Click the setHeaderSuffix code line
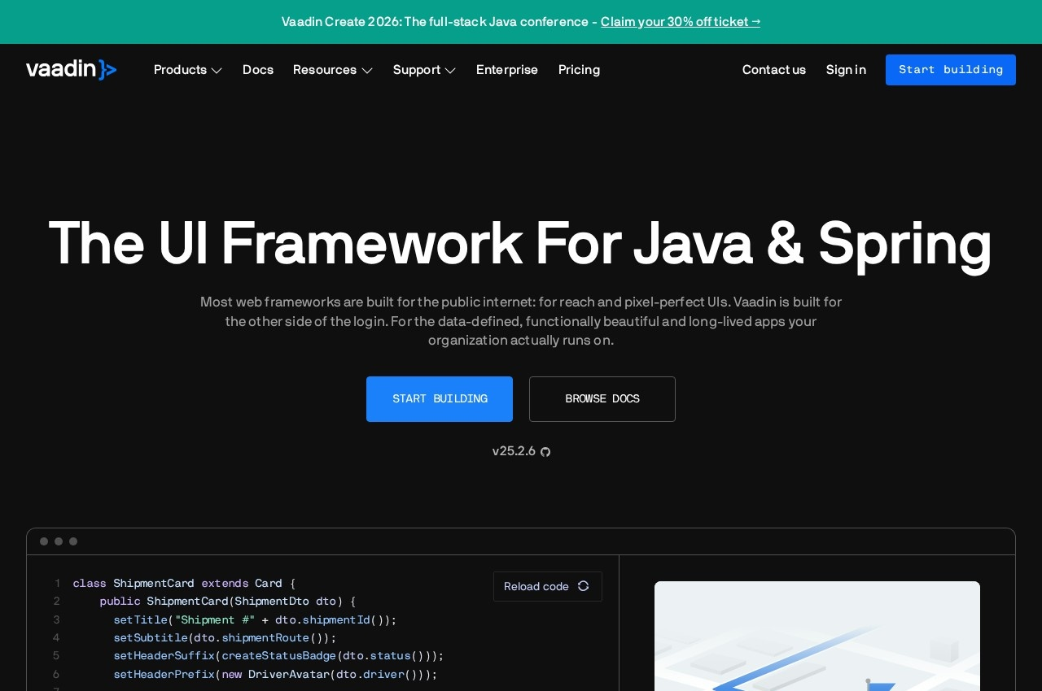Viewport: 1042px width, 691px height. [278, 656]
